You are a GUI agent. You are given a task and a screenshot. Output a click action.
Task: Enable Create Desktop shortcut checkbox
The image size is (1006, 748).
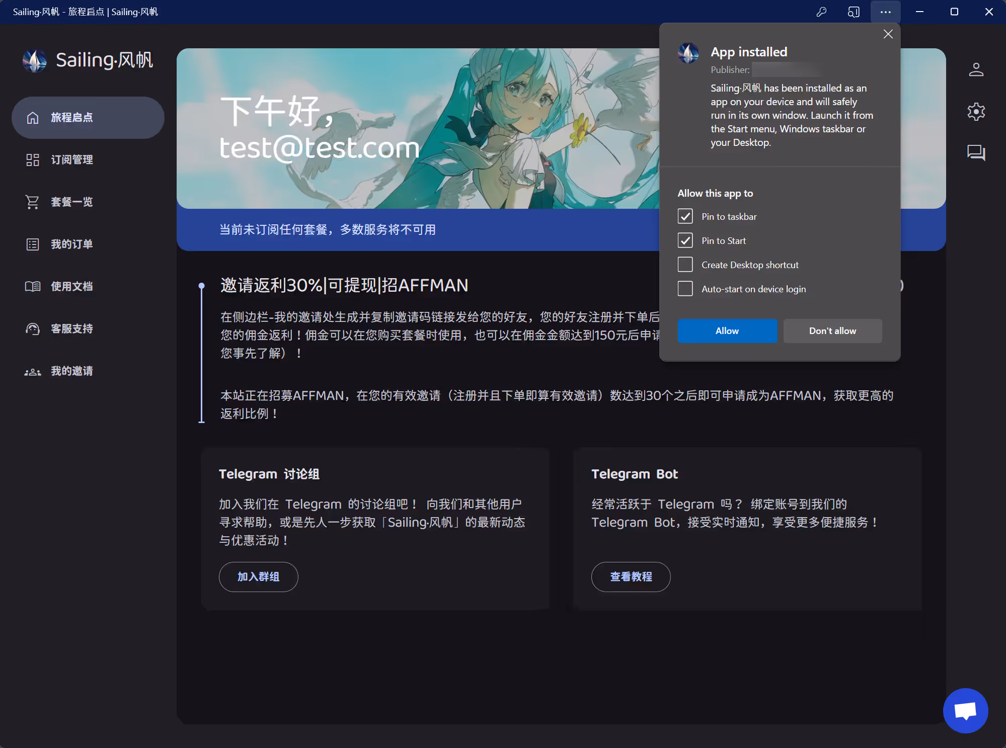click(685, 265)
